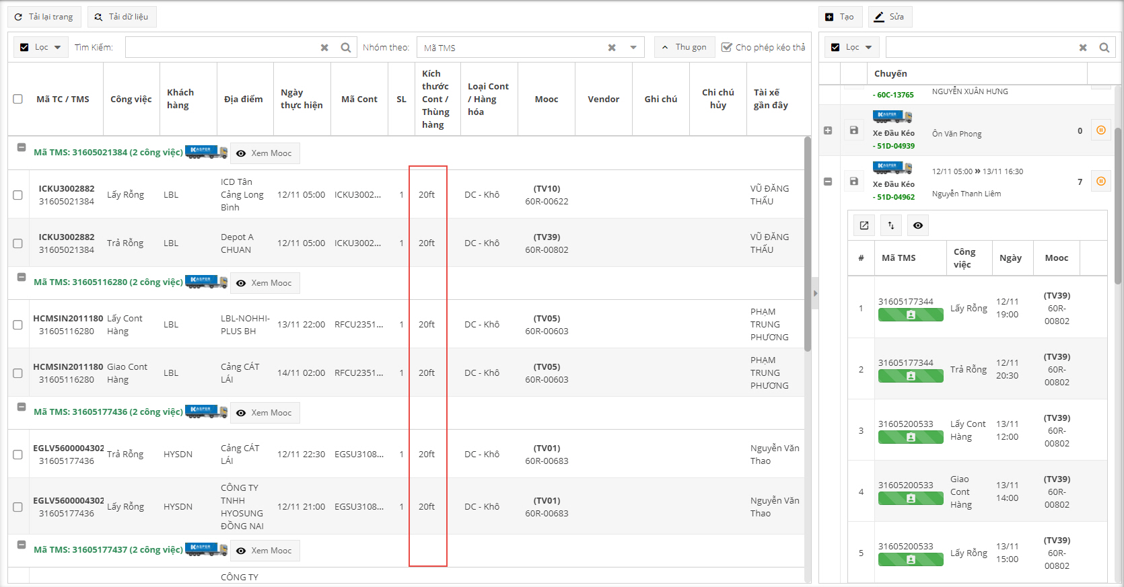Enable the Cho phép kéo thả checkbox
1124x587 pixels.
[x=727, y=47]
